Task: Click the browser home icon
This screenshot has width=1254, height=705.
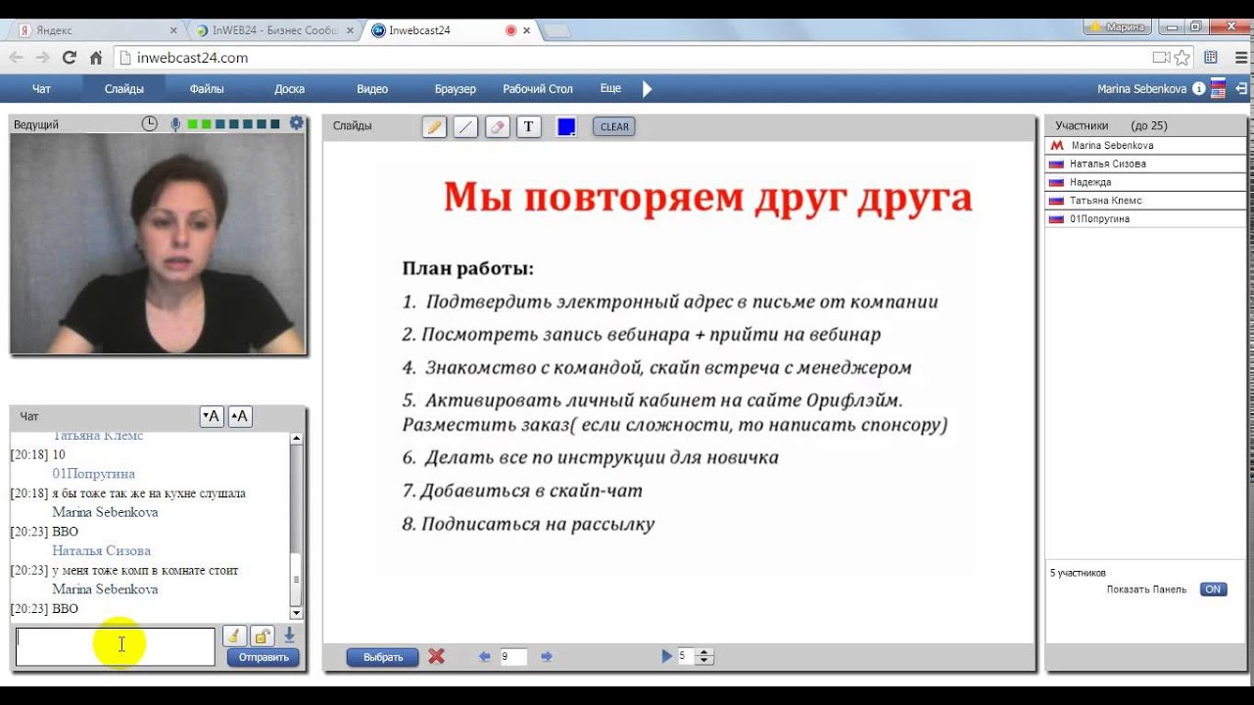Action: 95,58
